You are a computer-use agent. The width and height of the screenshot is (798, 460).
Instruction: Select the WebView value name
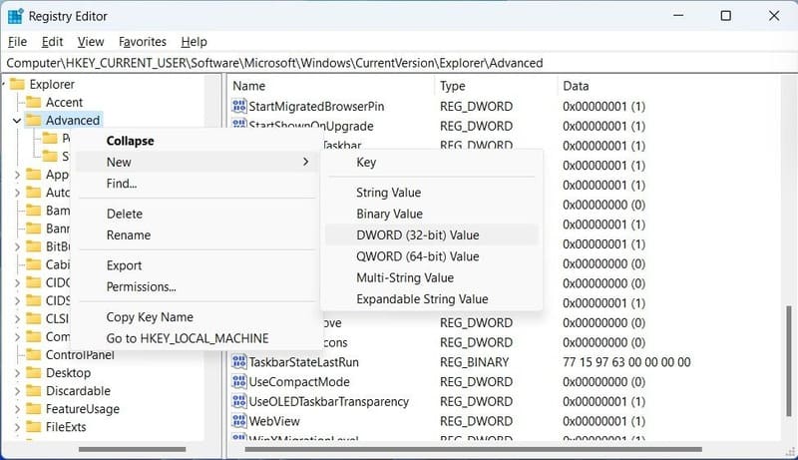point(274,421)
